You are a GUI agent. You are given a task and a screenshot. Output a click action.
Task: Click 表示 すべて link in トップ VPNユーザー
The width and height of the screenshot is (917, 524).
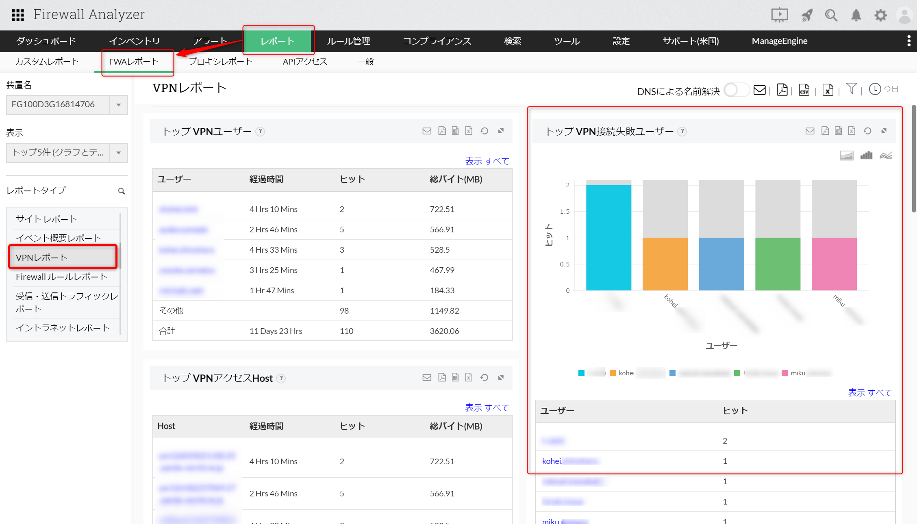click(x=487, y=161)
